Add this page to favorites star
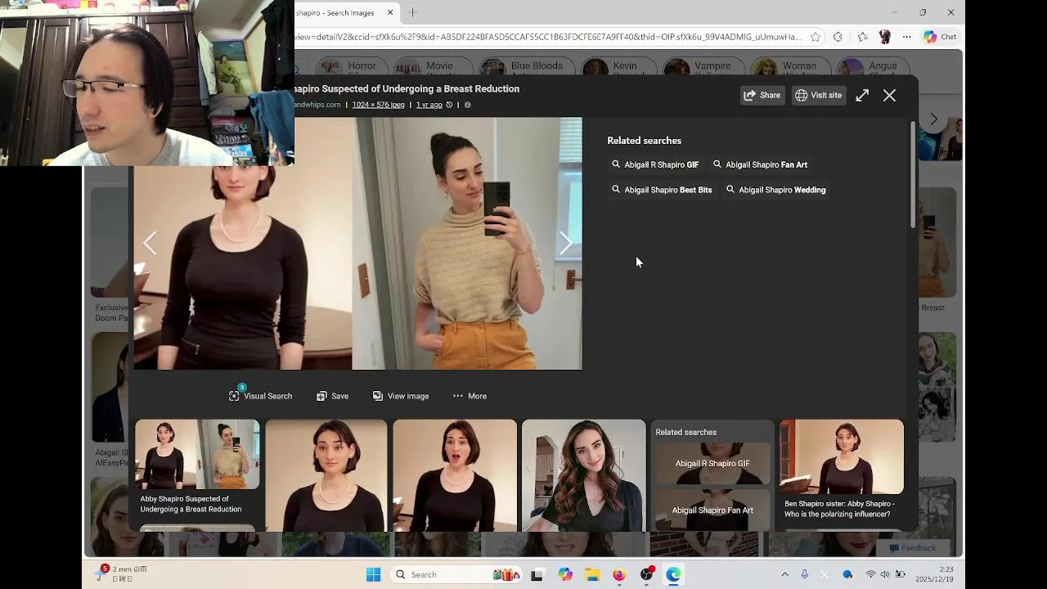This screenshot has height=589, width=1047. pyautogui.click(x=816, y=37)
